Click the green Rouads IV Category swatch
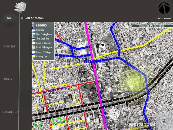 click(x=34, y=52)
